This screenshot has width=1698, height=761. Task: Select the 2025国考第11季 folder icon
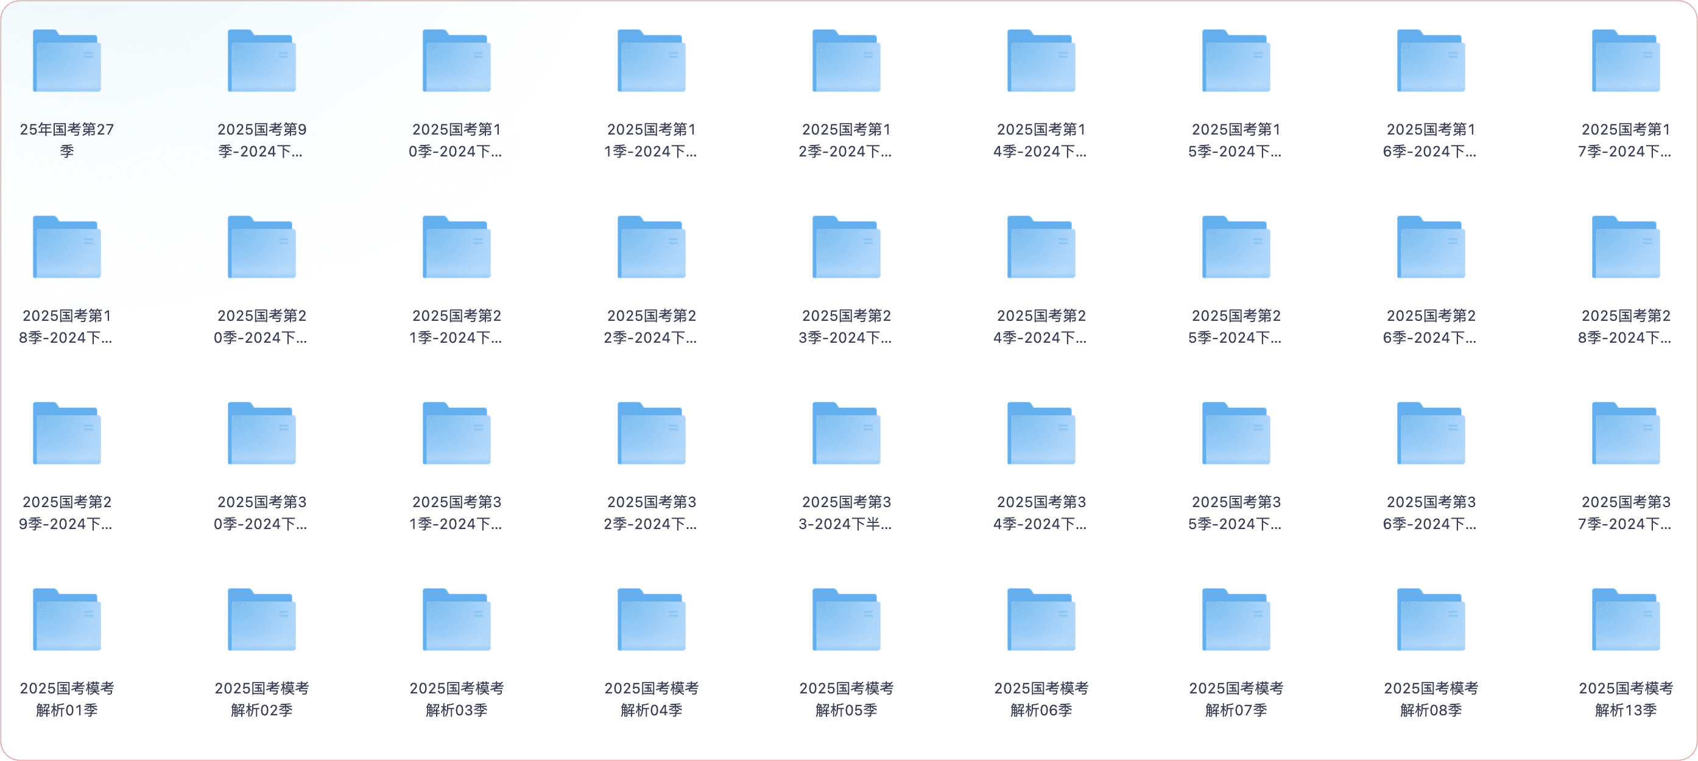click(651, 61)
